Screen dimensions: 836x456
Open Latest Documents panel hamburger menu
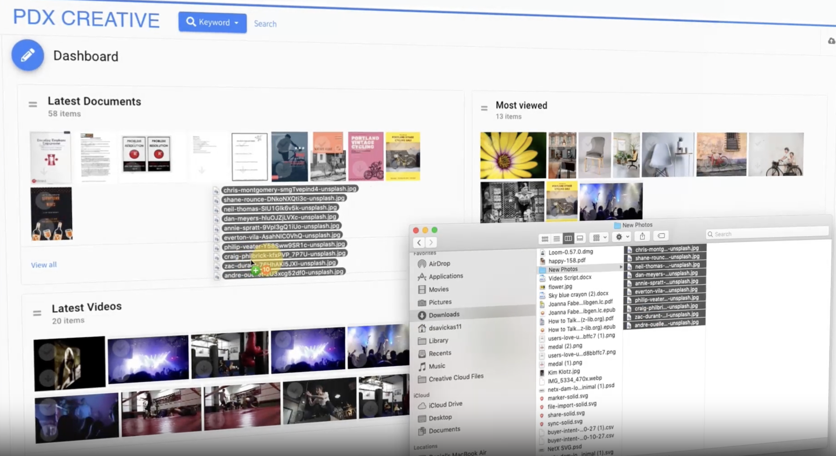point(32,104)
